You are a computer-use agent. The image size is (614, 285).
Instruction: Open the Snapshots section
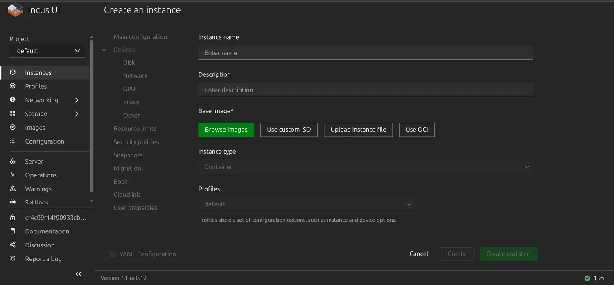pyautogui.click(x=128, y=155)
